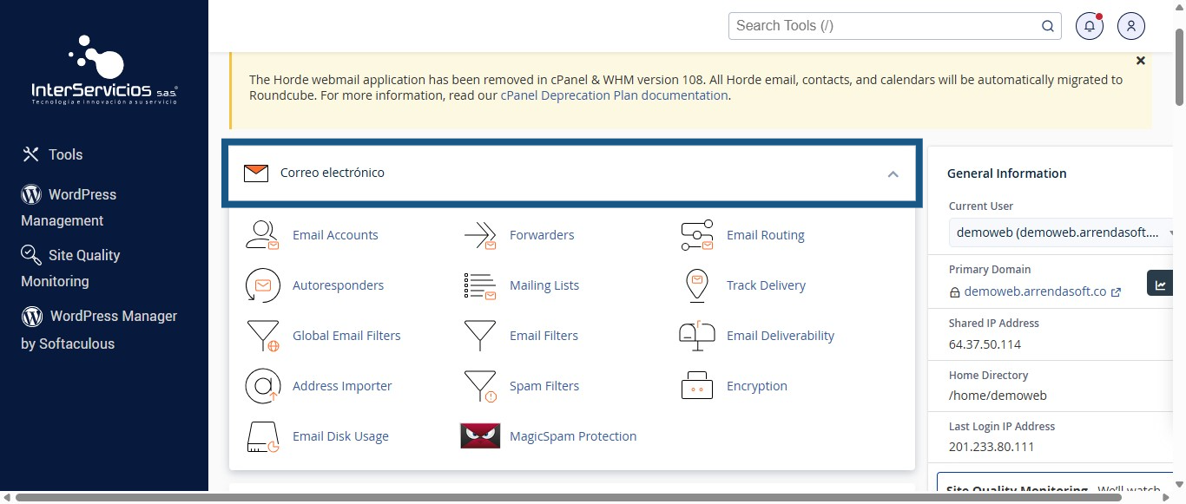Select the Last Login IP 201.233.80.111
Image resolution: width=1186 pixels, height=504 pixels.
(x=992, y=447)
